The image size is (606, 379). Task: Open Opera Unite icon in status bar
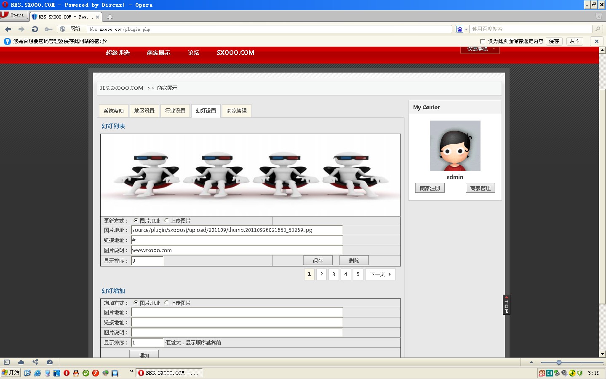(35, 362)
